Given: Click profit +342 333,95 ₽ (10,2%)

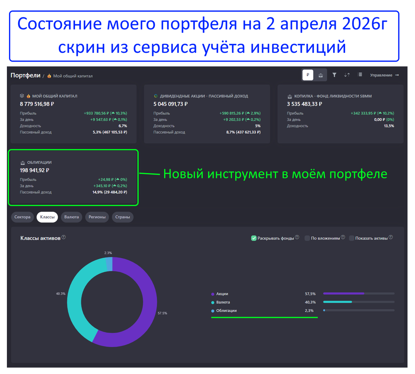Looking at the screenshot, I should point(372,113).
